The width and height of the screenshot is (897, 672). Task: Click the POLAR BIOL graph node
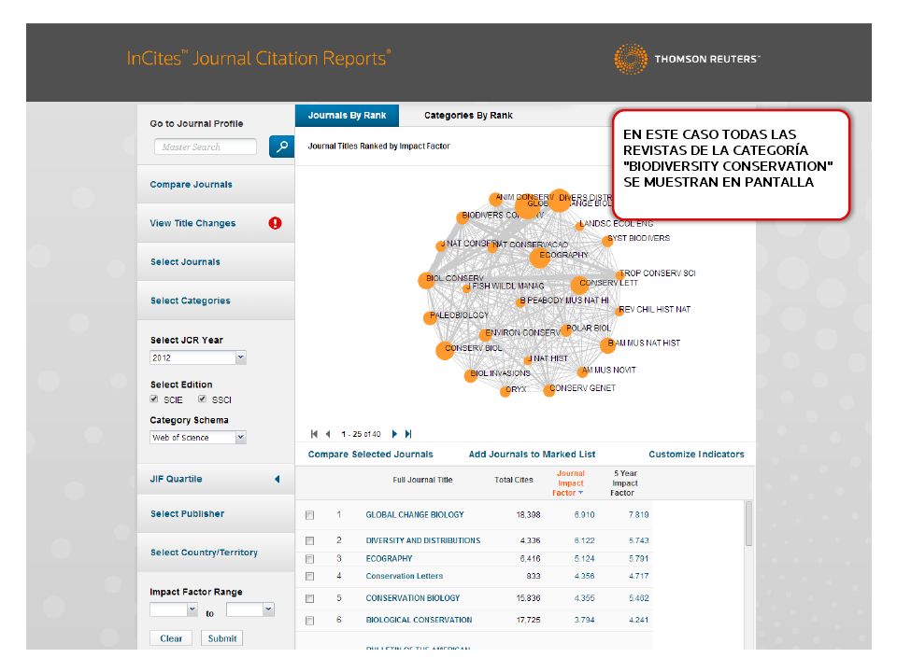pyautogui.click(x=566, y=330)
